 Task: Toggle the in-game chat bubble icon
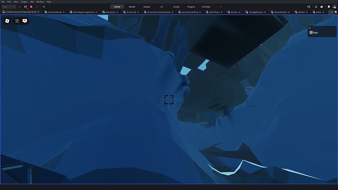tap(25, 21)
